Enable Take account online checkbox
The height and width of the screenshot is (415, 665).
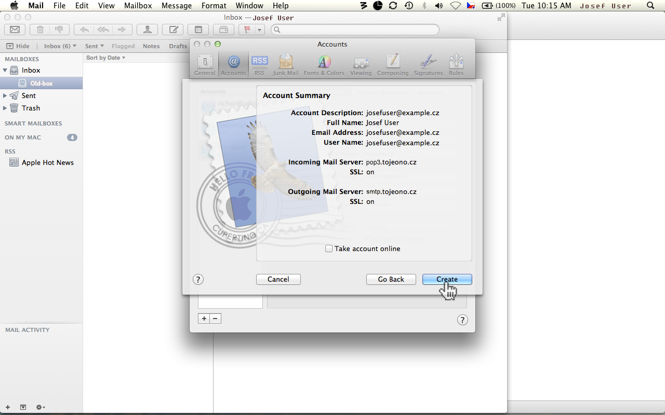tap(329, 248)
